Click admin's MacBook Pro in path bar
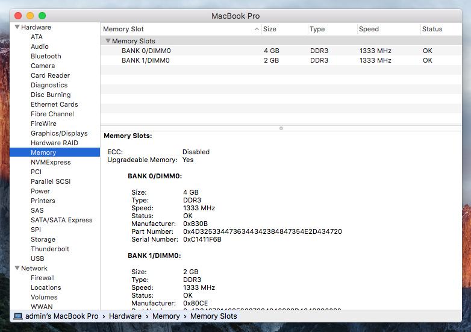Image resolution: width=471 pixels, height=332 pixels. coord(60,316)
